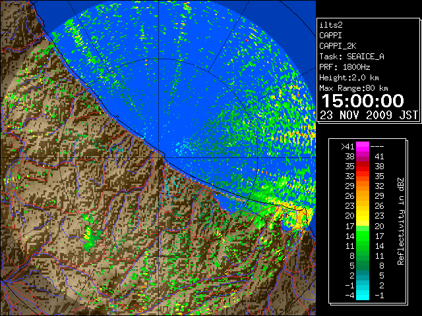Click the 'Reflectivity in dBZ' legend title
Screen dimensions: 422x316
click(x=401, y=221)
